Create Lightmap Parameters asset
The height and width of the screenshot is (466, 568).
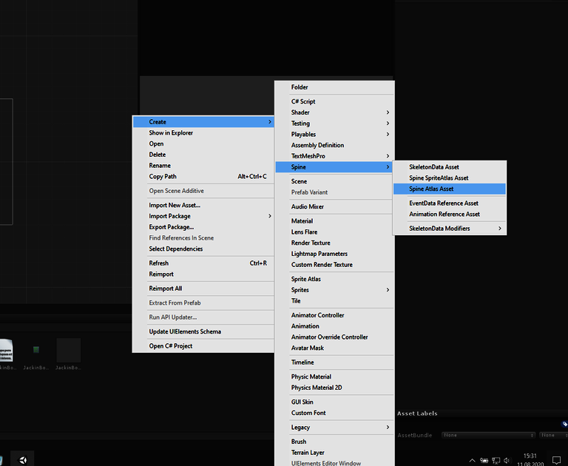[x=334, y=254]
